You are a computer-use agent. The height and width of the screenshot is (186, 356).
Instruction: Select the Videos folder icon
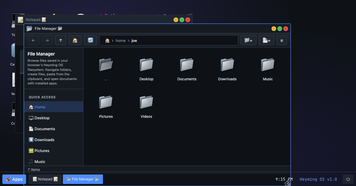[x=146, y=102]
